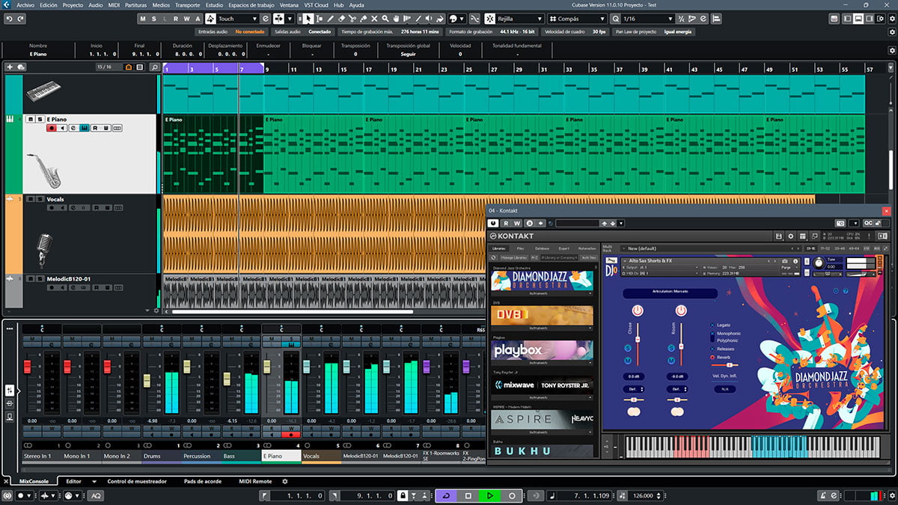Click the AQ auto-quantize button

[96, 496]
